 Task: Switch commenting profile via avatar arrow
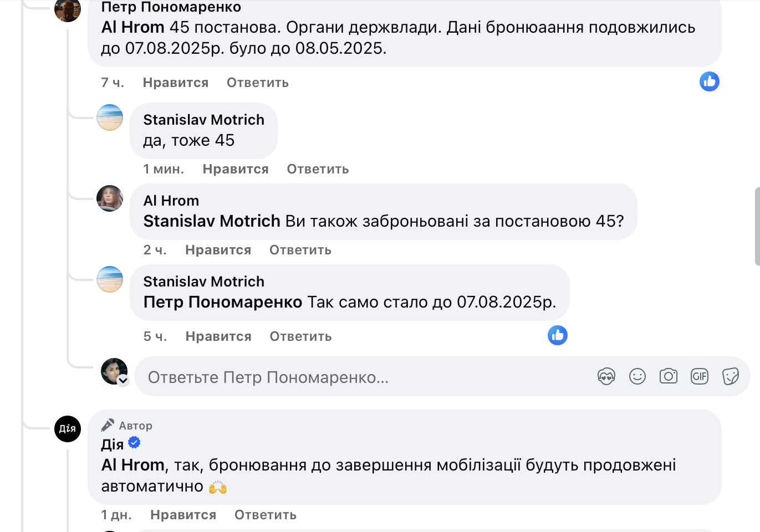123,381
